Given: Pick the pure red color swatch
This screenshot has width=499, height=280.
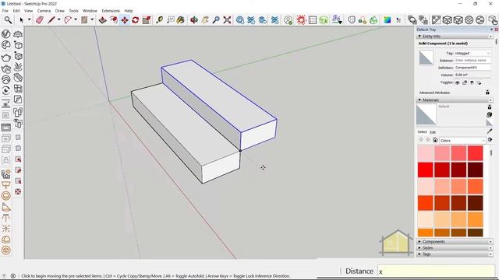Looking at the screenshot, I should coord(426,170).
